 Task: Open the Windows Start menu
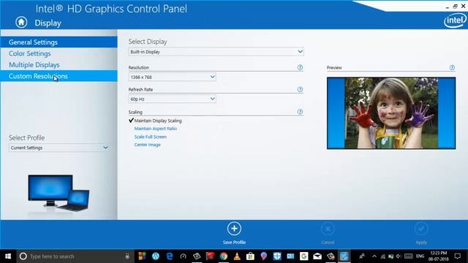tap(8, 256)
